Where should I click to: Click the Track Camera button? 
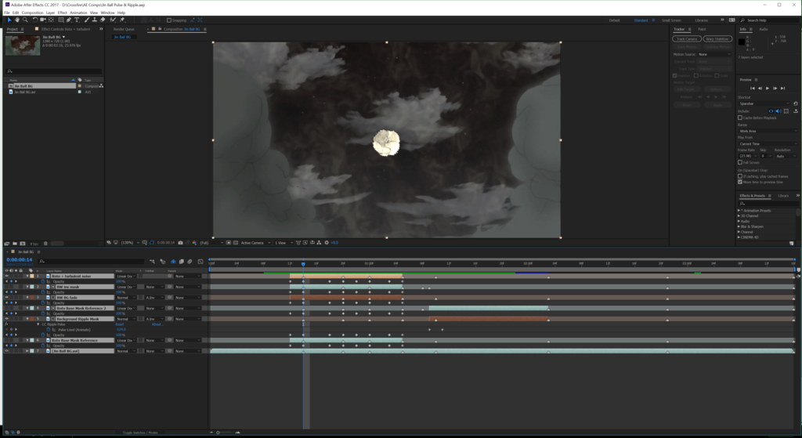click(686, 38)
